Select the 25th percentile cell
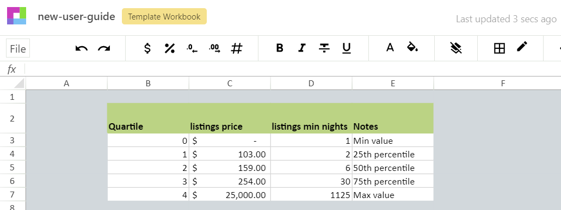The height and width of the screenshot is (210, 561). click(x=393, y=154)
